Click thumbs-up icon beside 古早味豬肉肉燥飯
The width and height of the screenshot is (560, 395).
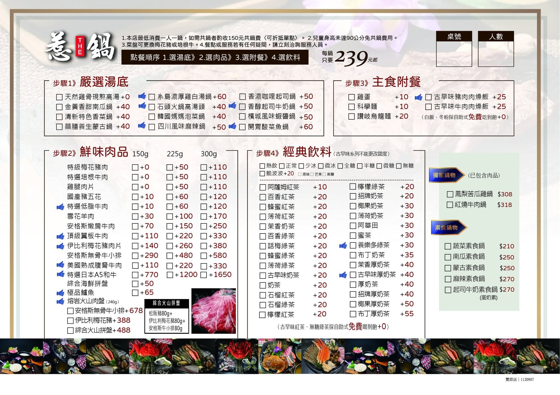[x=419, y=97]
